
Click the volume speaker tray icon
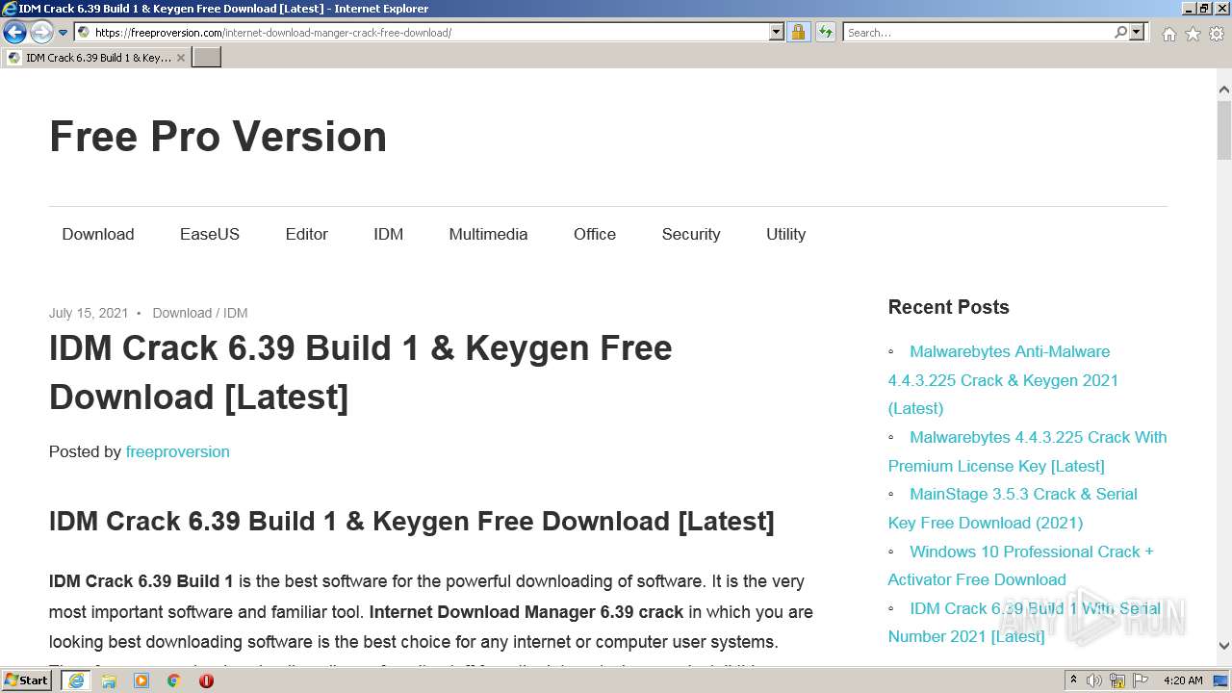tap(1094, 680)
